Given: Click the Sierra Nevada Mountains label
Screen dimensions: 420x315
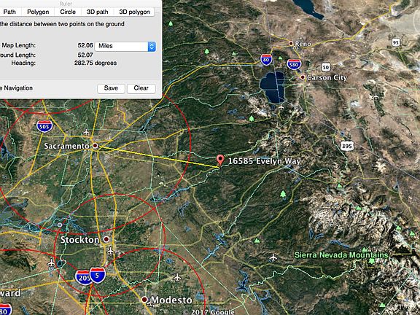Looking at the screenshot, I should [341, 255].
